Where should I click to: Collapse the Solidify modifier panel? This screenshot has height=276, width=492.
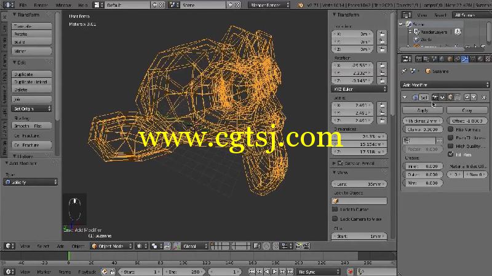tap(405, 98)
